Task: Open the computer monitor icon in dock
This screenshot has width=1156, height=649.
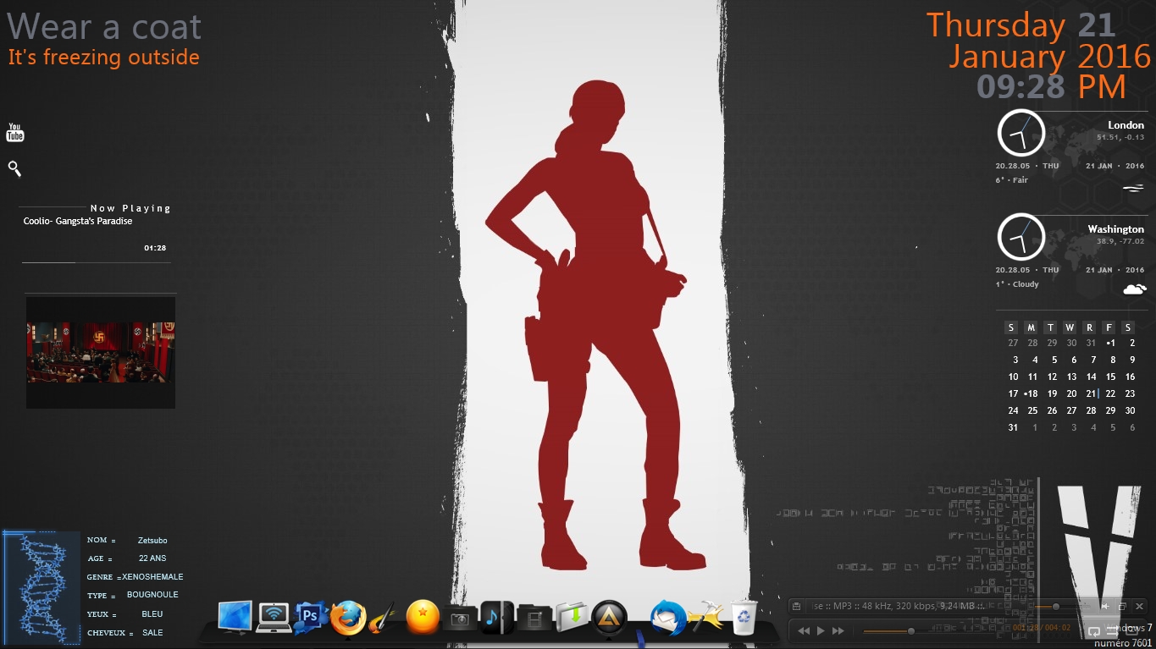Action: coord(235,617)
